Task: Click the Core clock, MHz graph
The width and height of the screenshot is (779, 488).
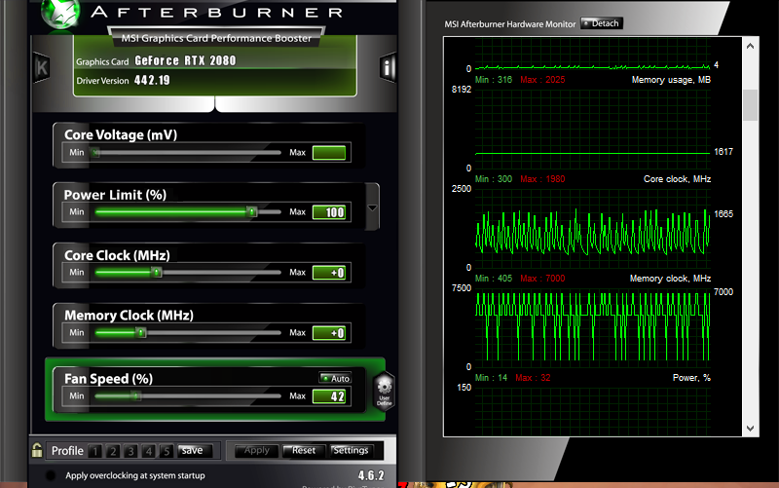Action: click(593, 229)
